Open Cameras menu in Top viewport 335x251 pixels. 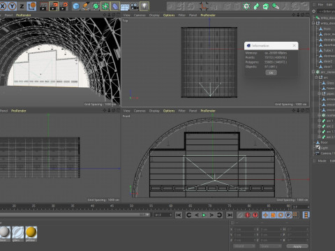(x=140, y=15)
